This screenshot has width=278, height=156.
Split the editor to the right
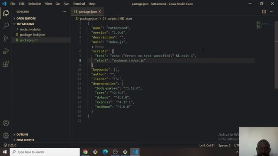point(264,12)
